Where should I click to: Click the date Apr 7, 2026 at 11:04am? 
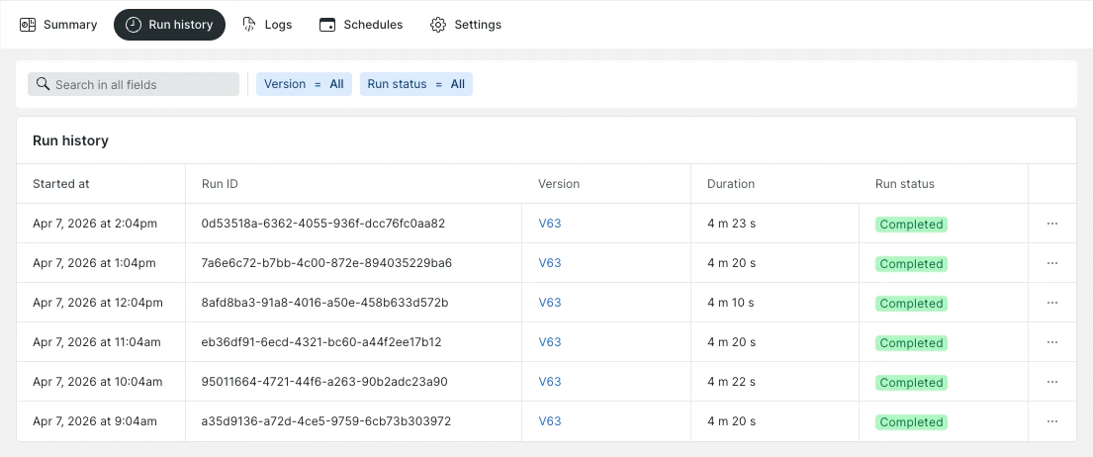(97, 342)
